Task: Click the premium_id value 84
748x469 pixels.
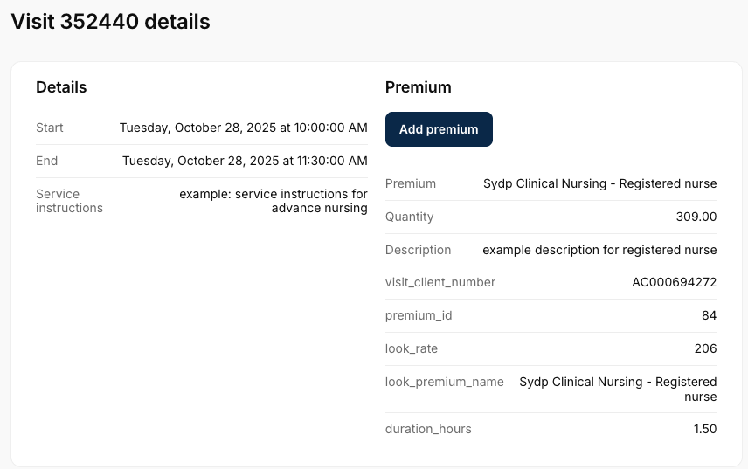Action: (709, 315)
